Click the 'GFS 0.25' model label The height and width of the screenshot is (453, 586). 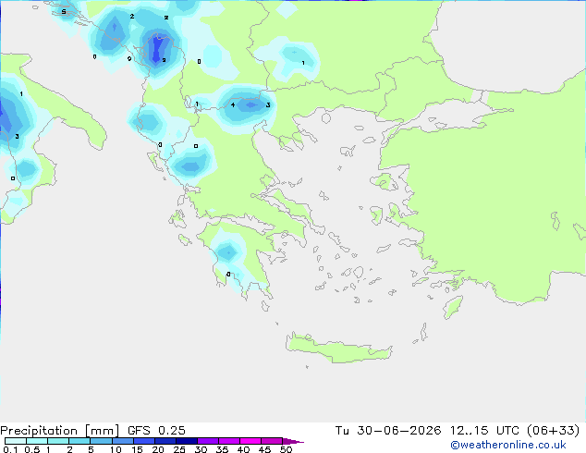tap(156, 431)
